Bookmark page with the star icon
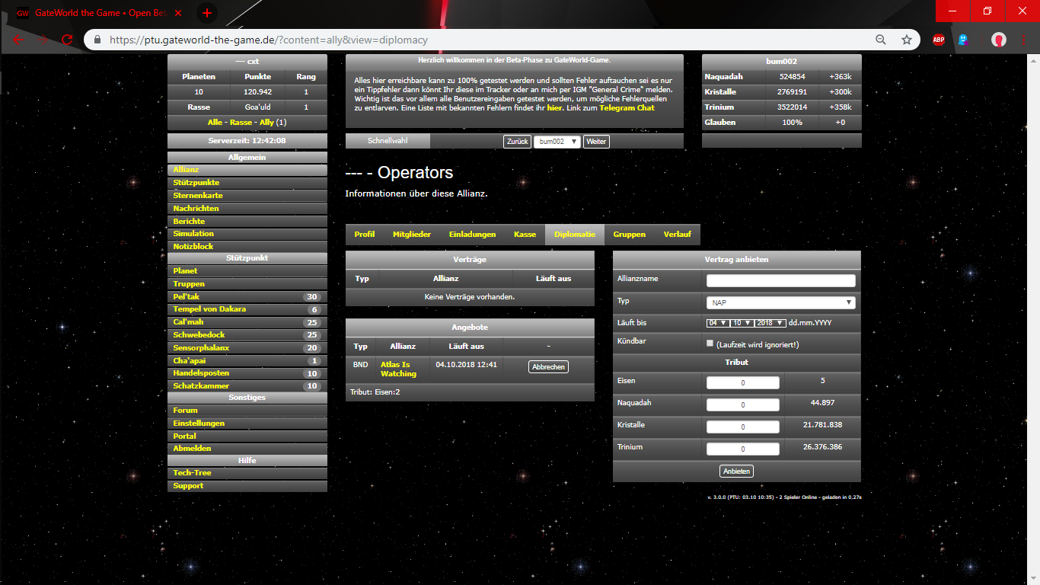Viewport: 1040px width, 585px height. tap(906, 40)
